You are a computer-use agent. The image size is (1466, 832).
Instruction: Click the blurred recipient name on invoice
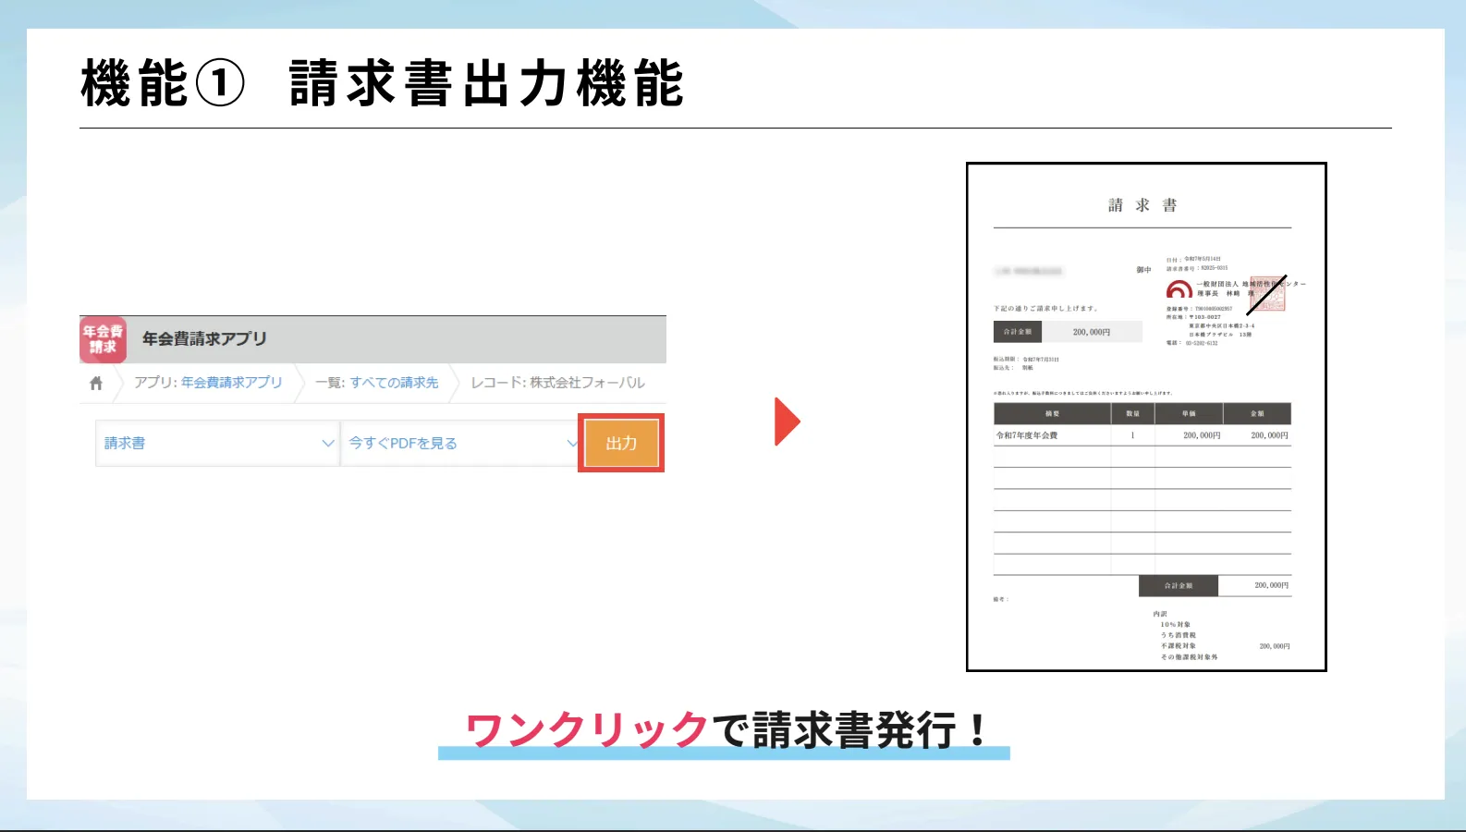(x=1028, y=272)
